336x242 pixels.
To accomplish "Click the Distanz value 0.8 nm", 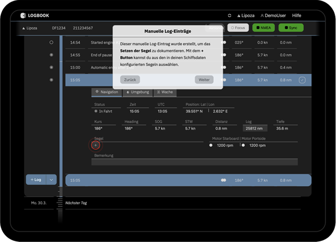I will point(221,129).
